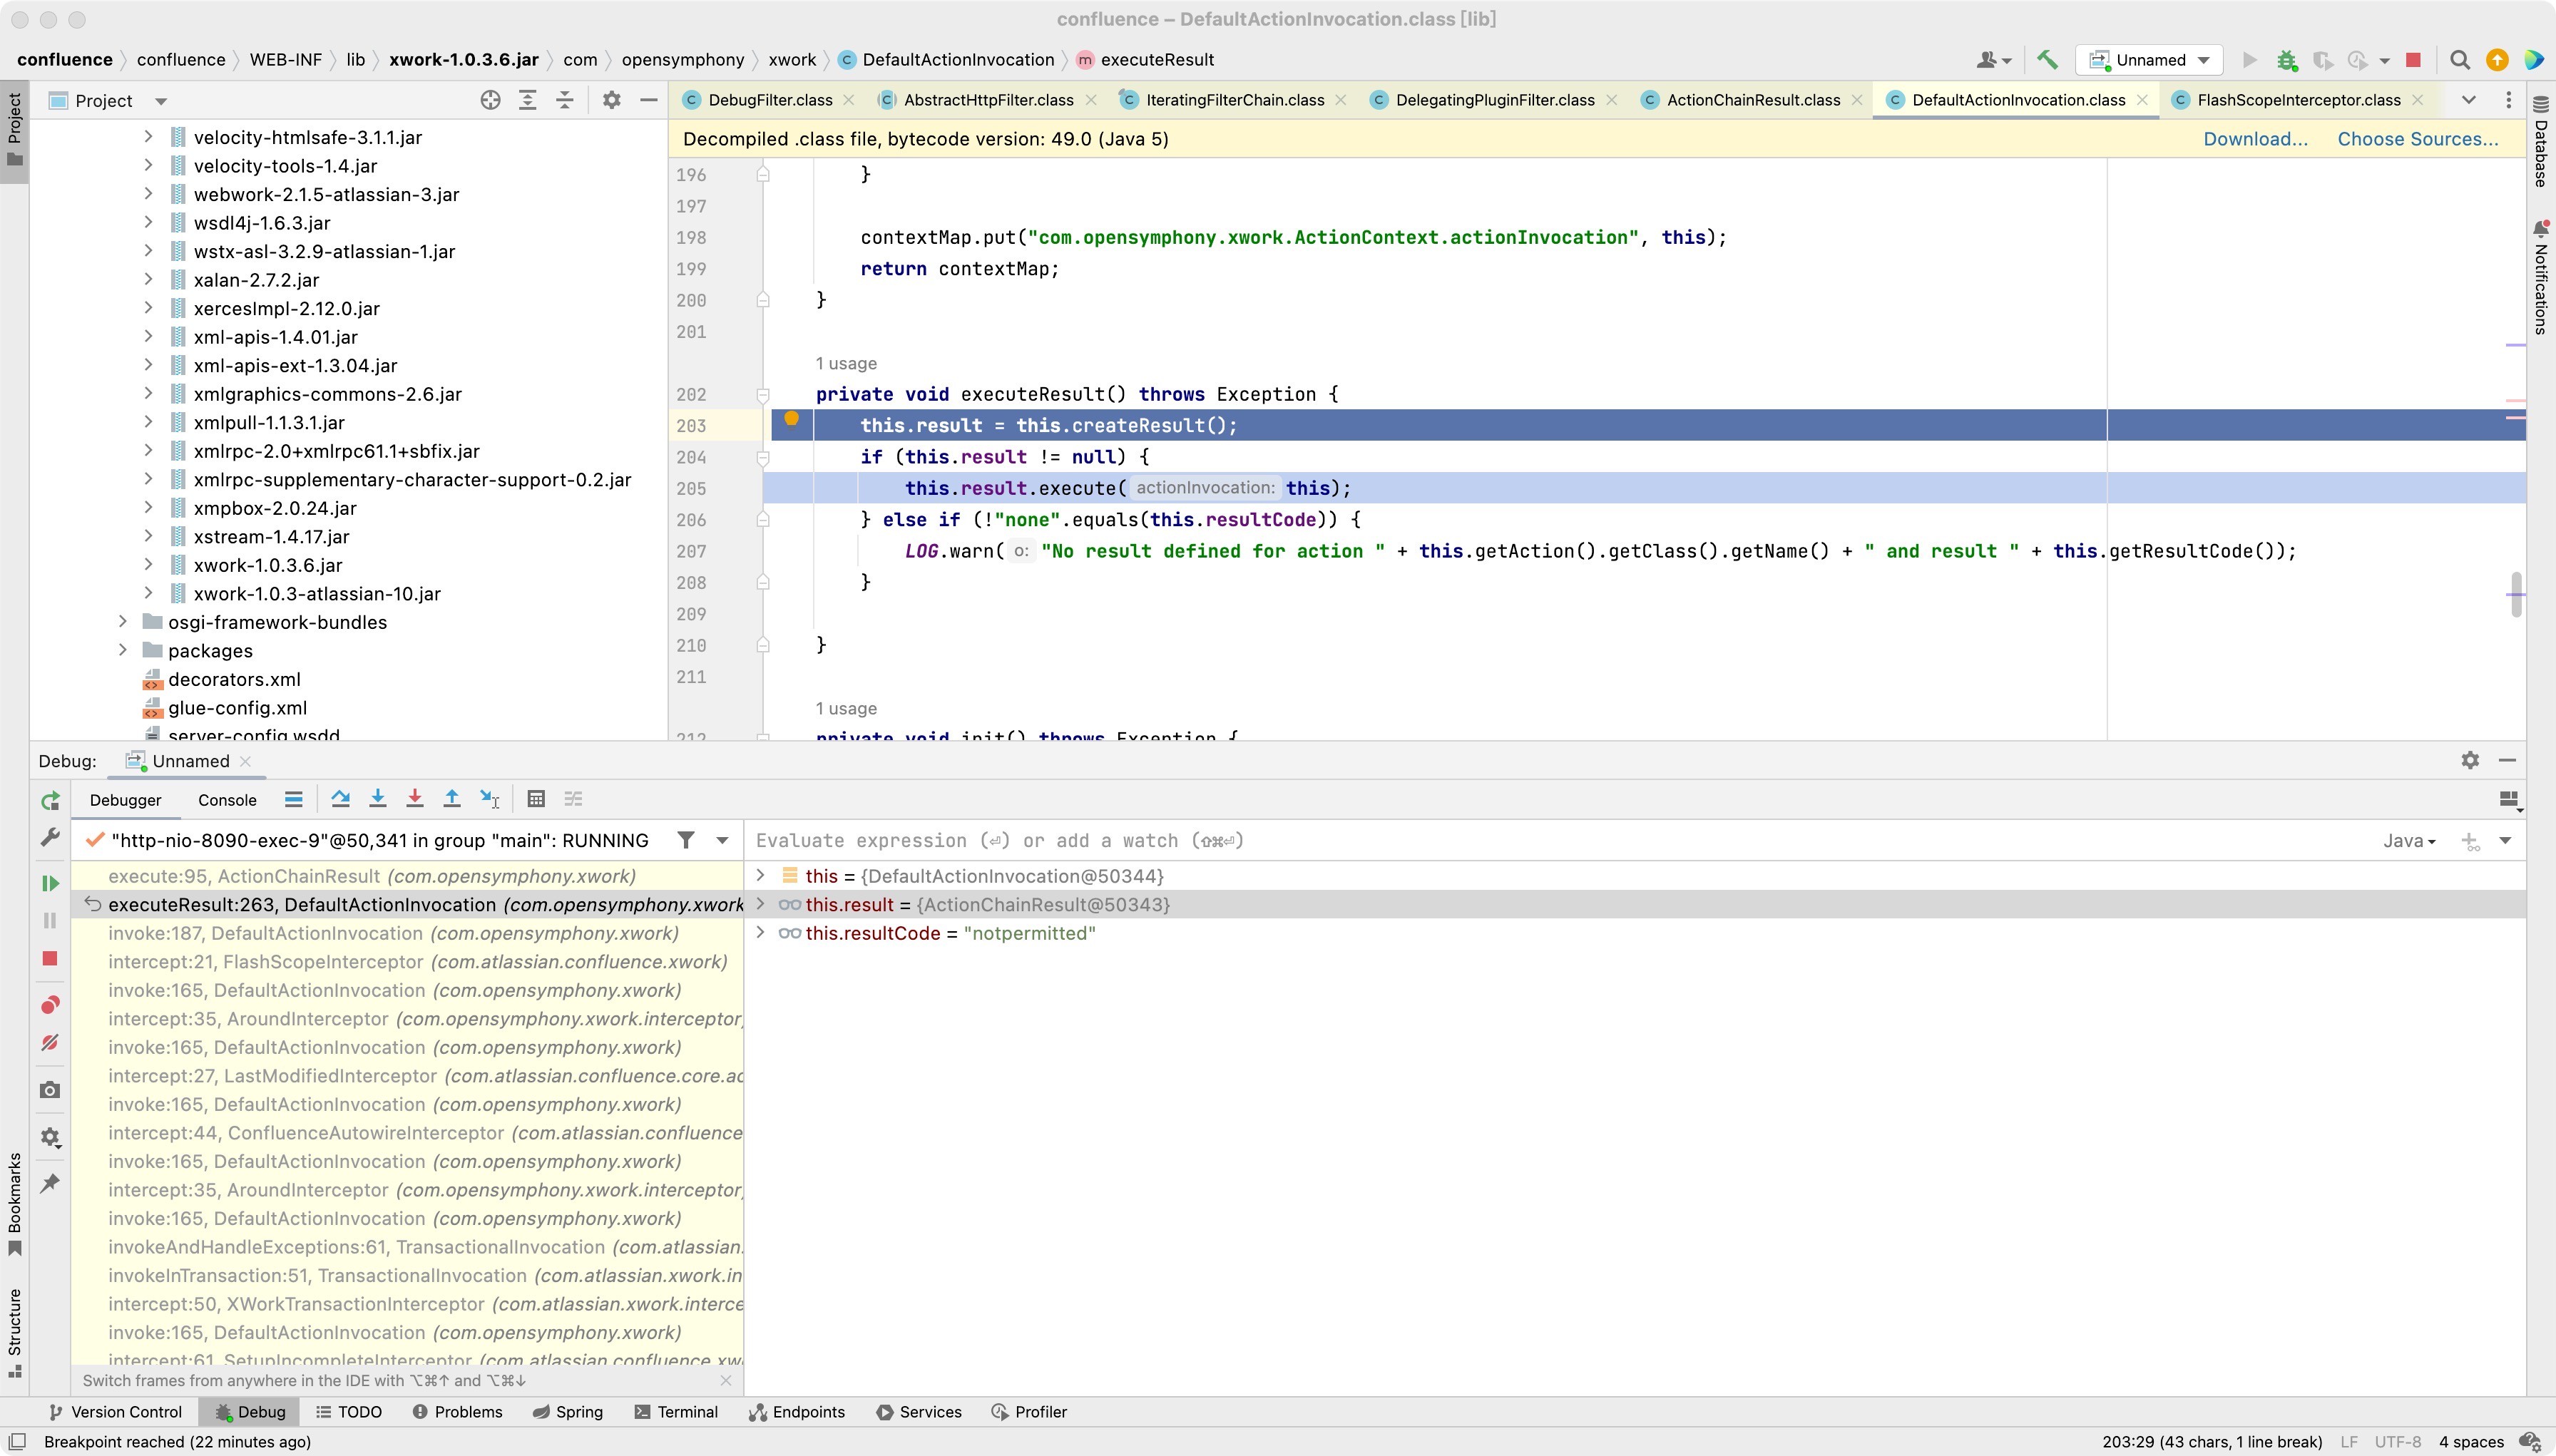The height and width of the screenshot is (1456, 2556).
Task: Expand the packages folder
Action: point(123,650)
